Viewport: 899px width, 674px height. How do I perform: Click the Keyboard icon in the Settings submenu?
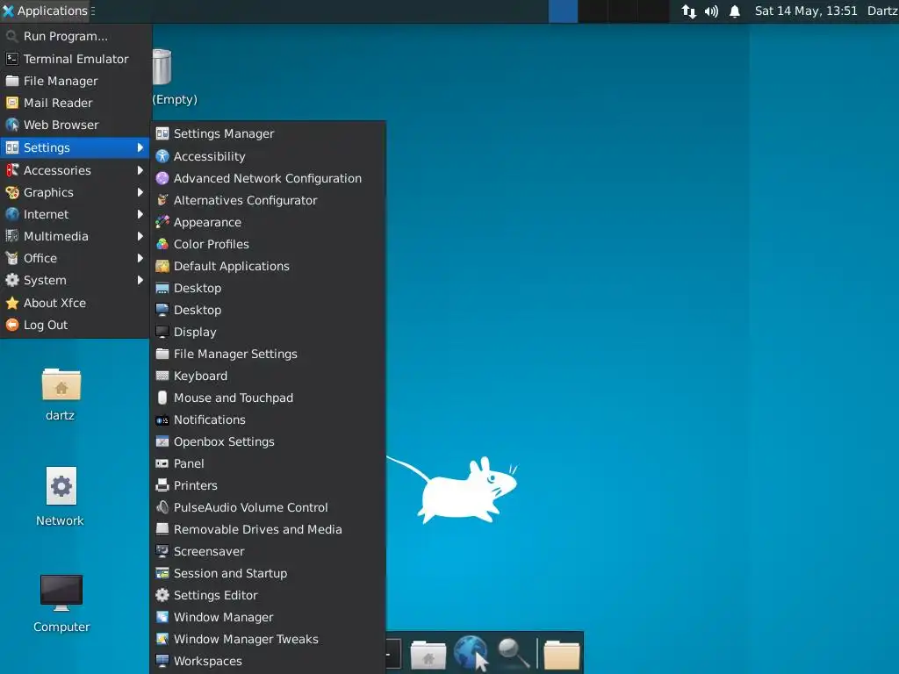[162, 376]
